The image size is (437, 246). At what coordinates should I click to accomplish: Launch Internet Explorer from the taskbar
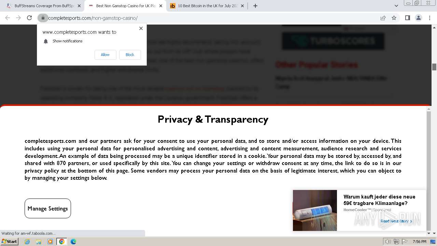coord(27,242)
